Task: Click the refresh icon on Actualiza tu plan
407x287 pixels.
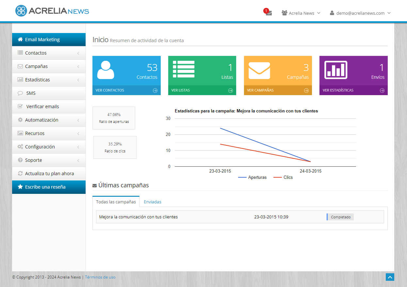Action: (x=20, y=174)
